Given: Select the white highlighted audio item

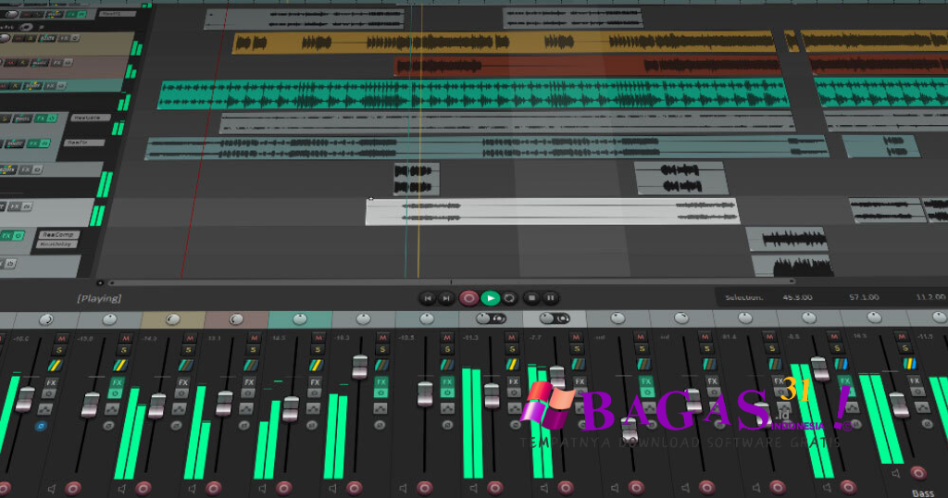Looking at the screenshot, I should [x=553, y=212].
